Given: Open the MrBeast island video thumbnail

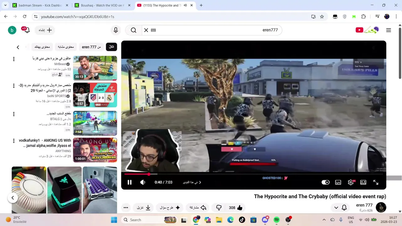Looking at the screenshot, I should coord(95,68).
